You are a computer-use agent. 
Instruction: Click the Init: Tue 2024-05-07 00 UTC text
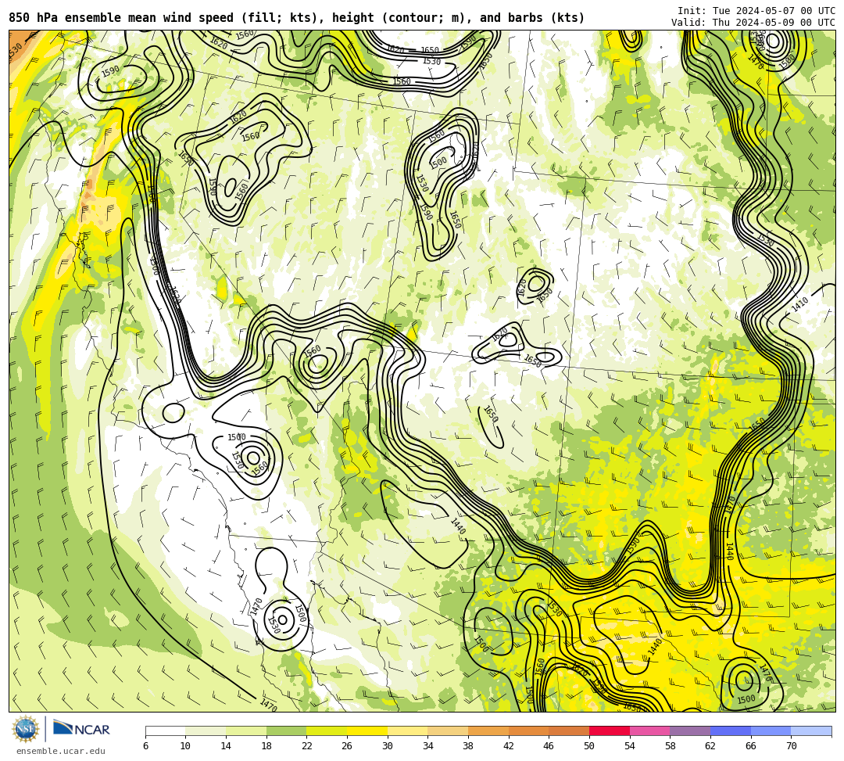click(x=756, y=11)
